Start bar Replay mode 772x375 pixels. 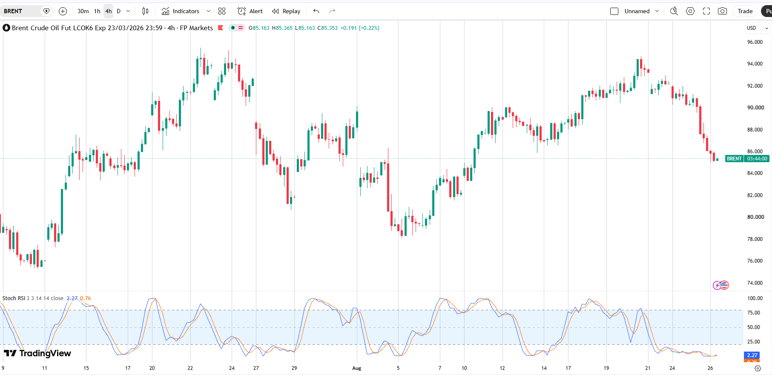click(286, 11)
